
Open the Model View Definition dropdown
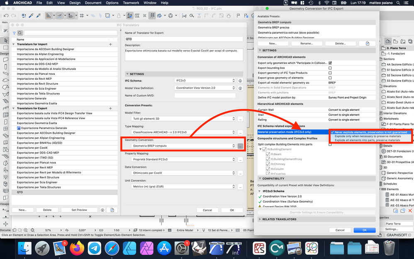point(205,88)
